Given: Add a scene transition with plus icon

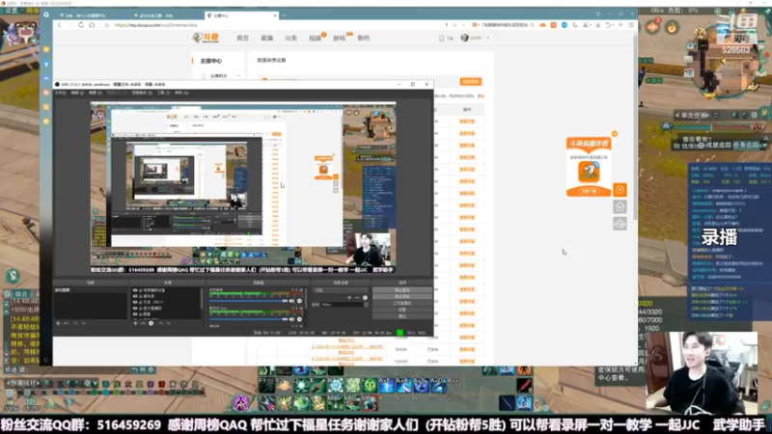Looking at the screenshot, I should coord(349,297).
